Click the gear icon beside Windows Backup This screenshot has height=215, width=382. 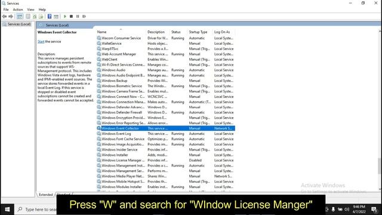click(98, 81)
